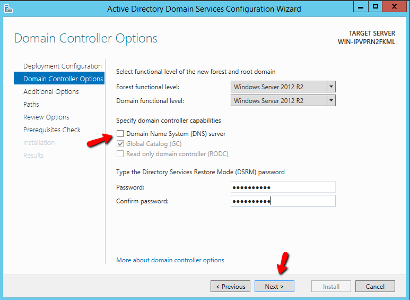Viewport: 410px width, 300px height.
Task: Select the disabled Installation step
Action: [x=39, y=143]
